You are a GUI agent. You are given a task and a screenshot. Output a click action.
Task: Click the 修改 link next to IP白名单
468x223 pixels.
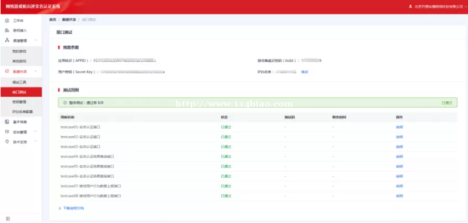[x=304, y=72]
